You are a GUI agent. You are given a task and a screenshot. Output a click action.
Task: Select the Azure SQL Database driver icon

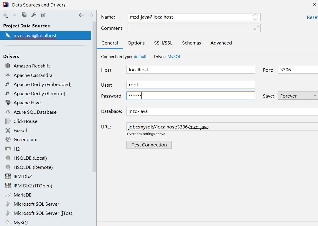[8, 112]
